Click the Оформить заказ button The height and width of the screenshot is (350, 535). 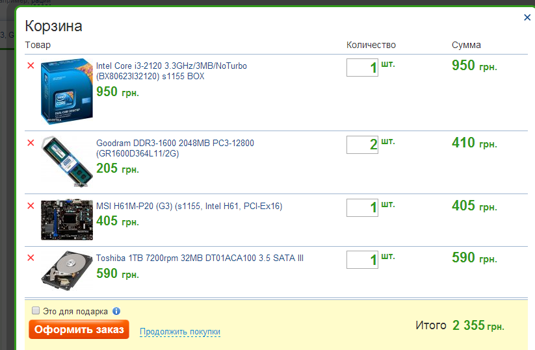(79, 329)
